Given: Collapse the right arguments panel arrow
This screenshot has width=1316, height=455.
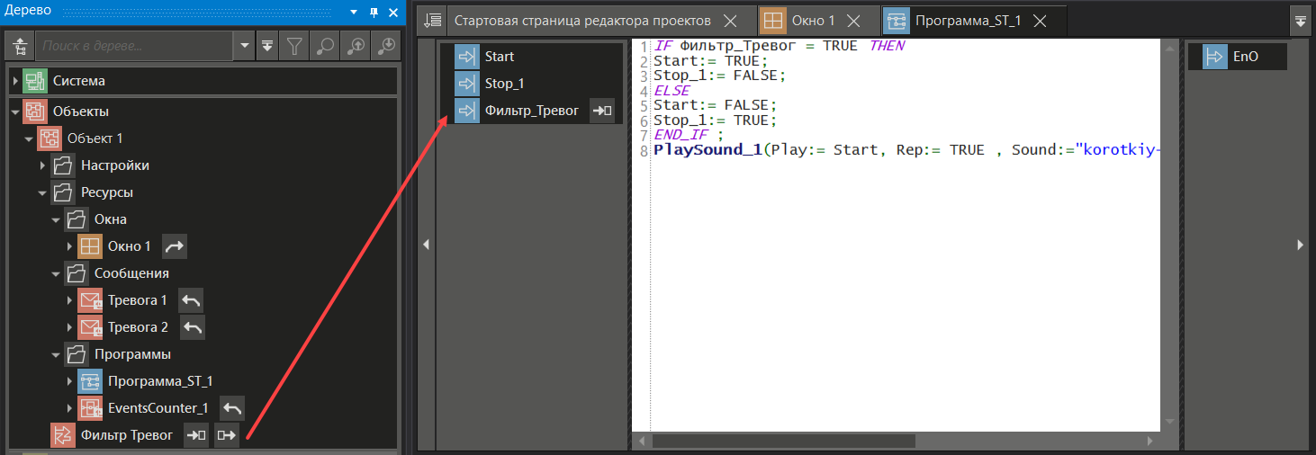Looking at the screenshot, I should pyautogui.click(x=1298, y=244).
